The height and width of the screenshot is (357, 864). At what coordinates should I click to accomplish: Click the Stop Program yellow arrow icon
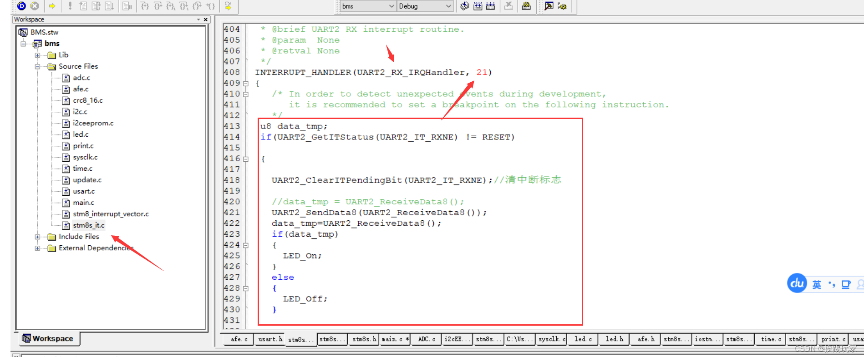click(228, 6)
